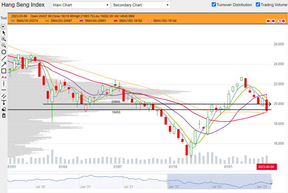The image size is (288, 193).
Task: Click the SMA(20) olive legend swatch
Action: click(47, 21)
